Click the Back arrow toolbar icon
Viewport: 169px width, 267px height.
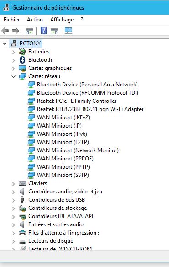(5, 31)
